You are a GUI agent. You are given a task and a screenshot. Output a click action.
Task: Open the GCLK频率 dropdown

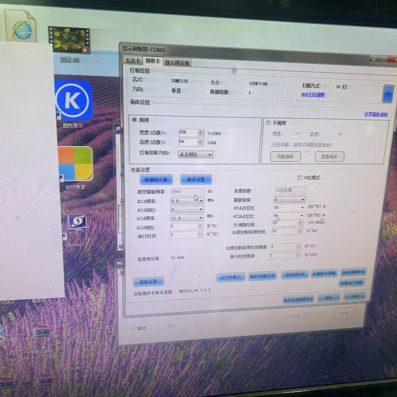tap(187, 218)
